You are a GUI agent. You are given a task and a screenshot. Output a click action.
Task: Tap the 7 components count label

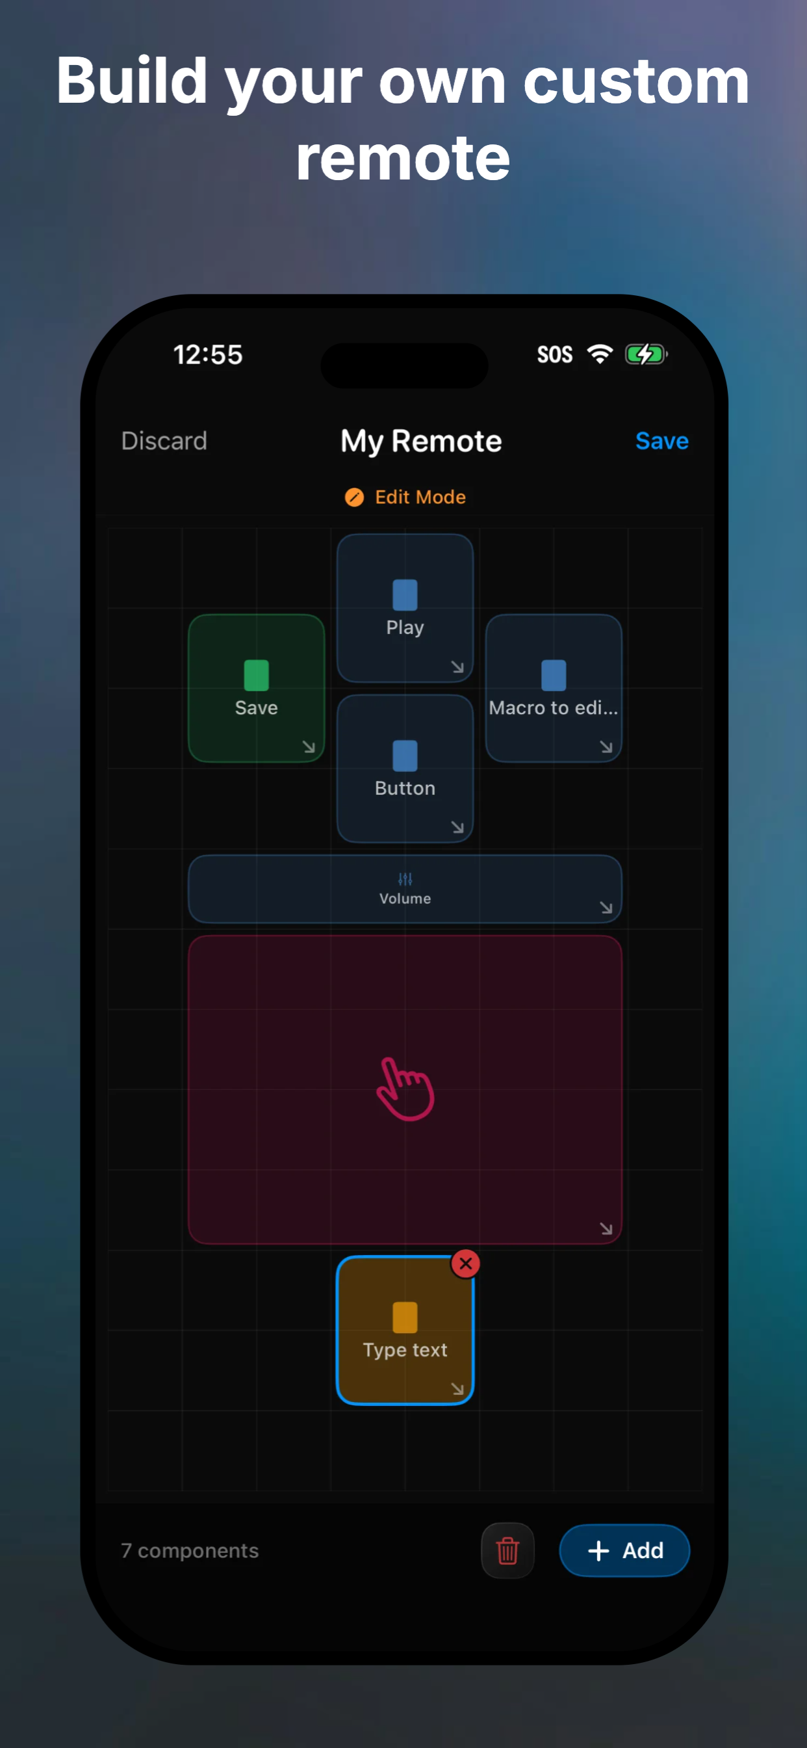coord(190,1550)
